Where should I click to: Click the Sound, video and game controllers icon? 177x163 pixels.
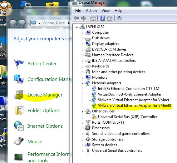click(x=88, y=134)
